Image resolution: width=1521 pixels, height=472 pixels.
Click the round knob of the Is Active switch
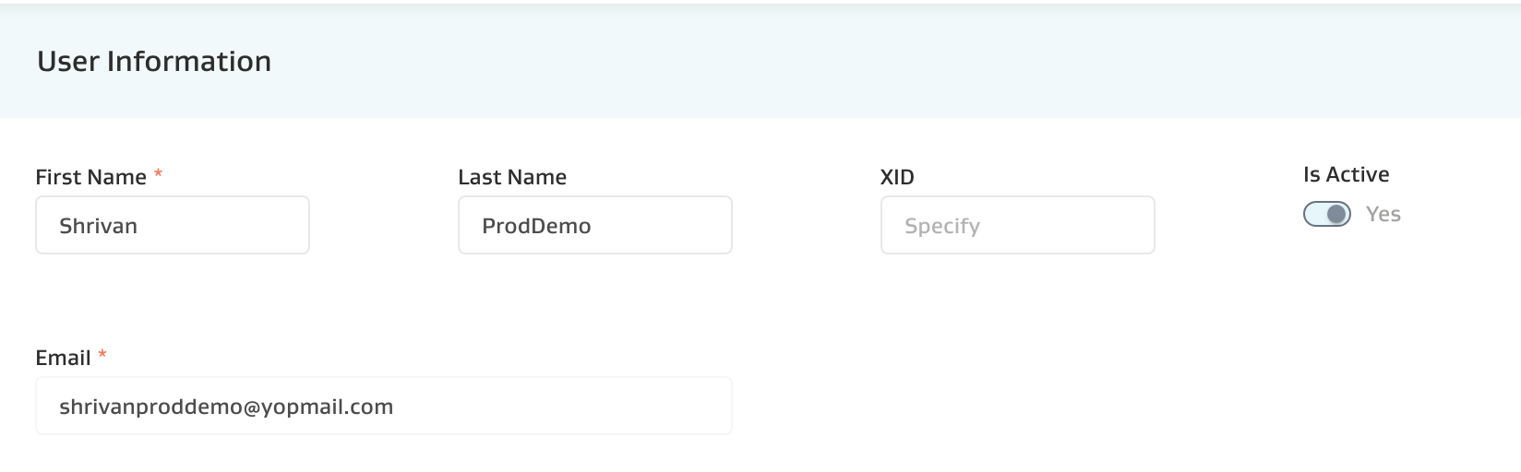(1335, 214)
